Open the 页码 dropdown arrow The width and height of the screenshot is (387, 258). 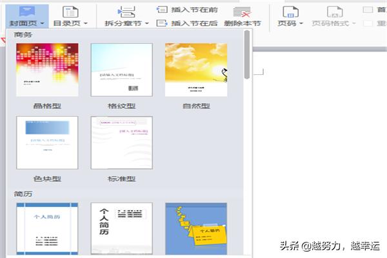pyautogui.click(x=301, y=23)
